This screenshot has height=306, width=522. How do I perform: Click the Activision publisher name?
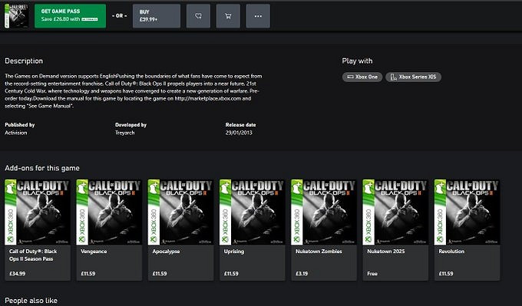[16, 133]
